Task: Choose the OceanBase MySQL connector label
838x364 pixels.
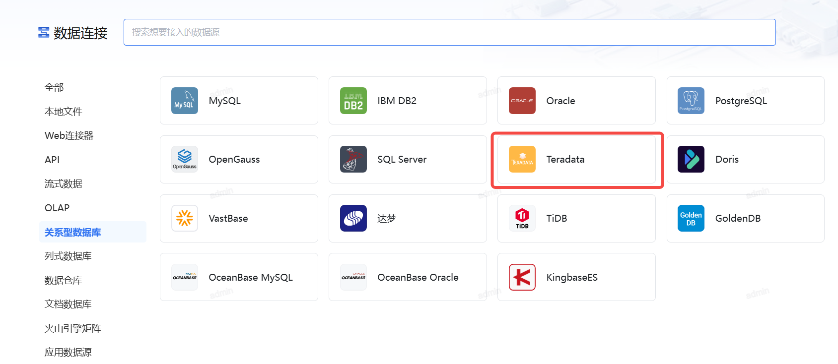Action: pos(251,278)
